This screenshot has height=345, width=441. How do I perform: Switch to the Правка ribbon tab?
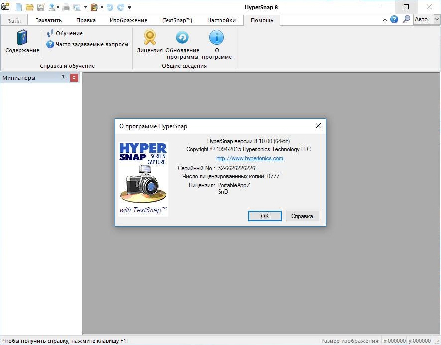(86, 20)
